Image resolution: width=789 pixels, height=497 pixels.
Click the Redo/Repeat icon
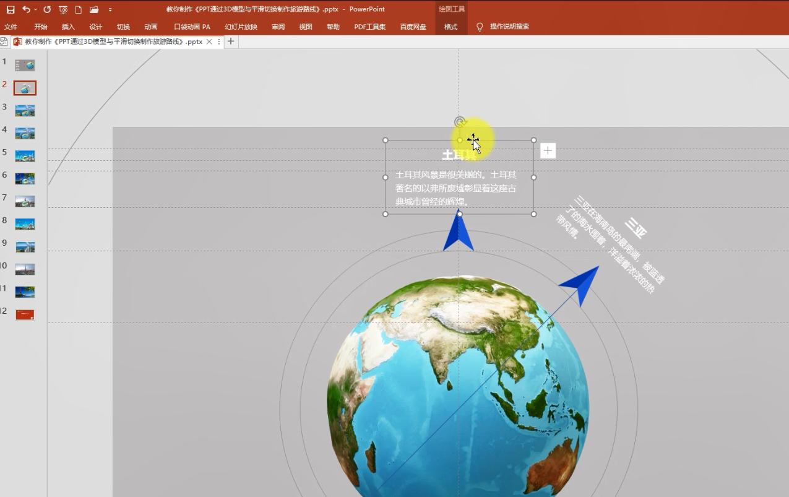47,9
